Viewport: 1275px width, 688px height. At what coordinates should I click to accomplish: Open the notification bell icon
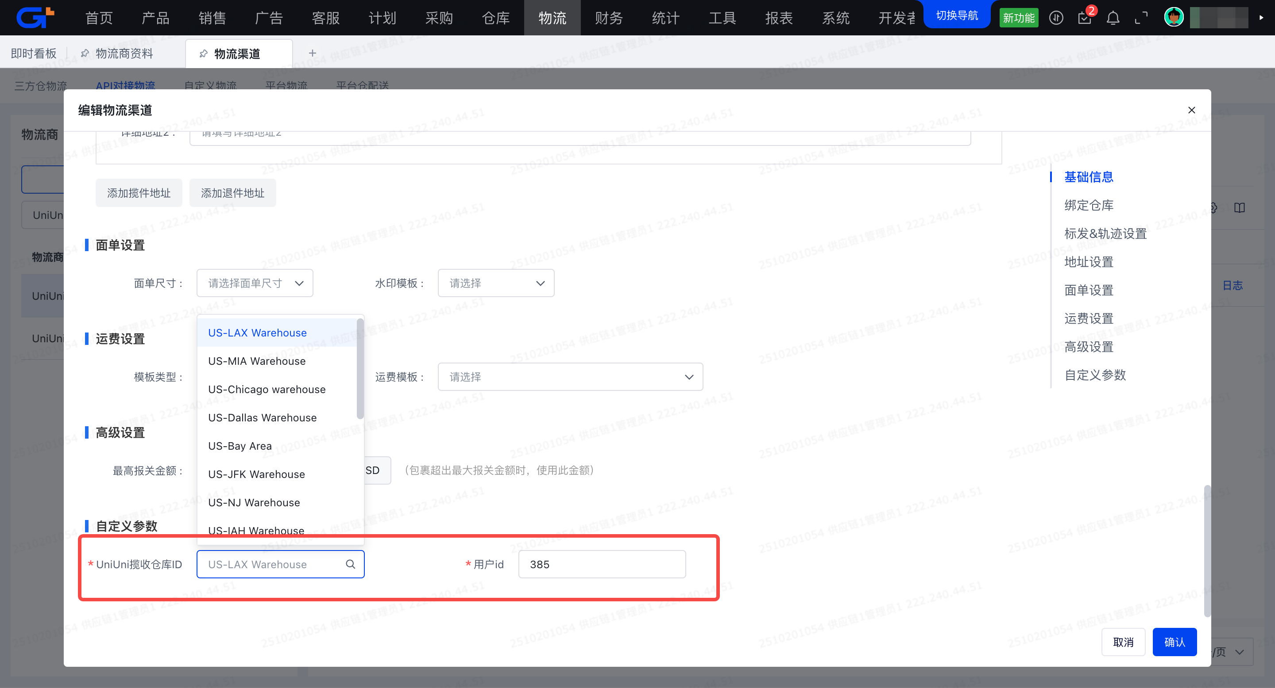pos(1113,18)
